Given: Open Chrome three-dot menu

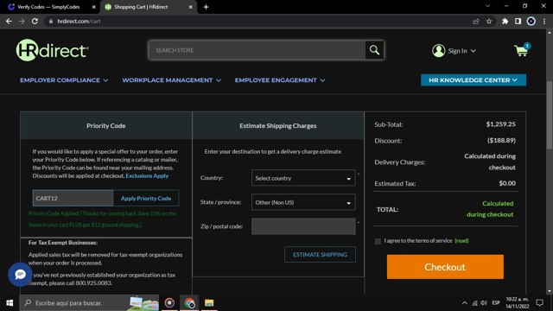Looking at the screenshot, I should (x=544, y=21).
